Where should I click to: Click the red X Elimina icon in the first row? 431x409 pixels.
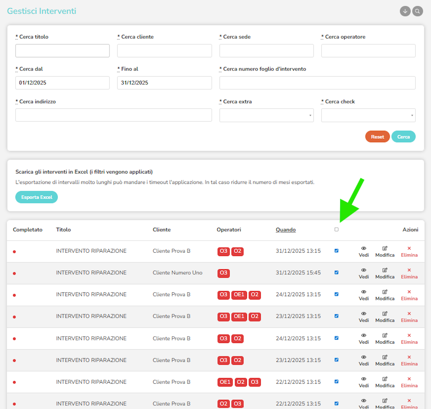point(409,249)
